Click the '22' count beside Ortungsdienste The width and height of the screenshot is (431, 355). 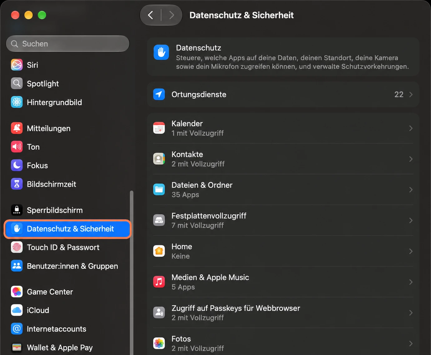click(x=399, y=94)
